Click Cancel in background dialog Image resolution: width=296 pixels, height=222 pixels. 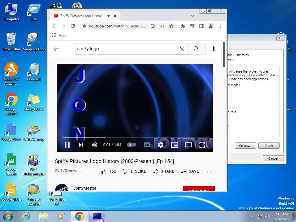(273, 158)
